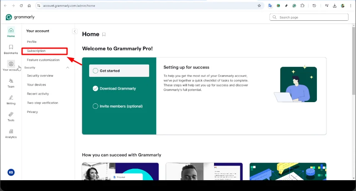Open the Privacy page
This screenshot has height=191, width=356.
(32, 112)
